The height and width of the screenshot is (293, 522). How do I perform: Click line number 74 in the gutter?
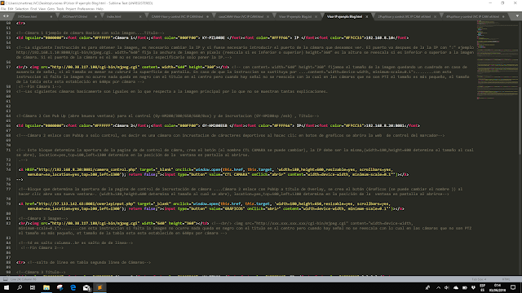9,169
